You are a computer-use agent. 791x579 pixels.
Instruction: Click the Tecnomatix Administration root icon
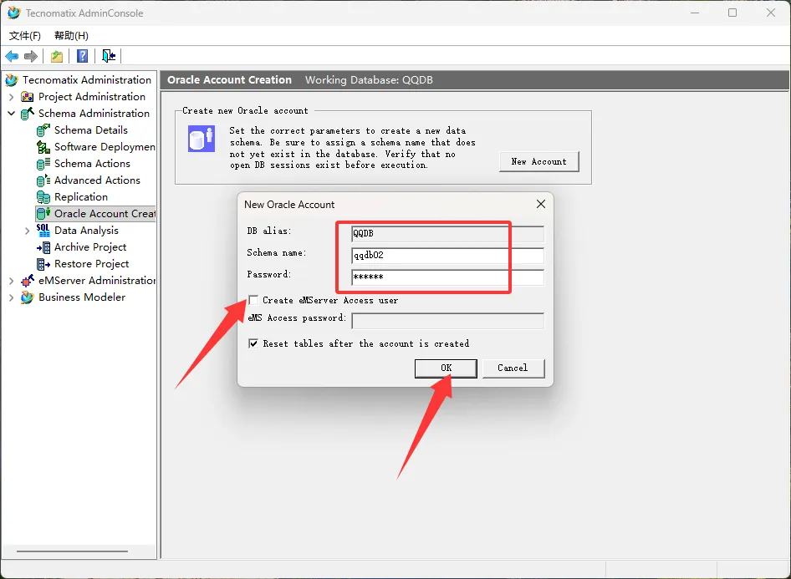coord(12,80)
